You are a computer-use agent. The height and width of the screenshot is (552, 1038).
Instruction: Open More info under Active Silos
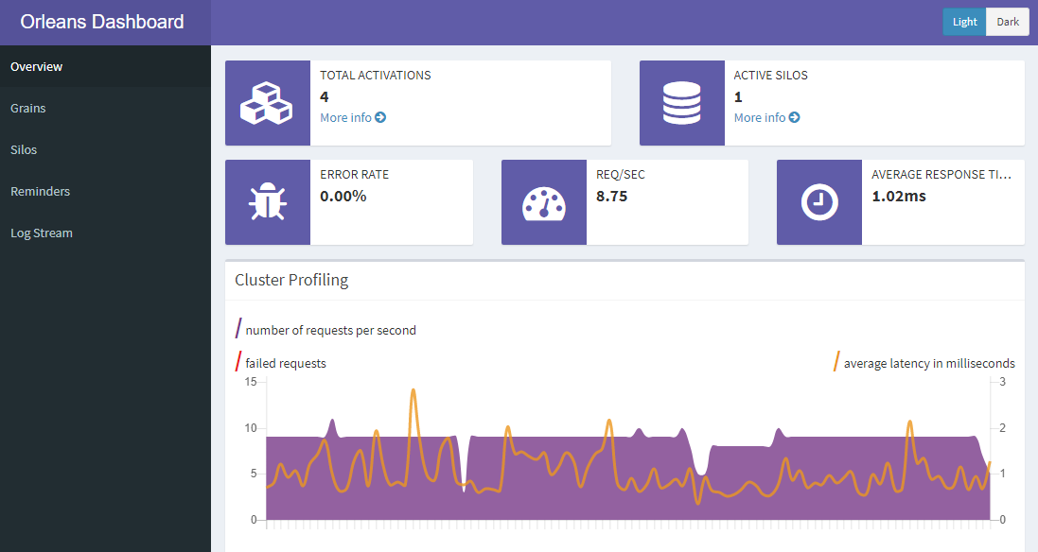[x=760, y=118]
